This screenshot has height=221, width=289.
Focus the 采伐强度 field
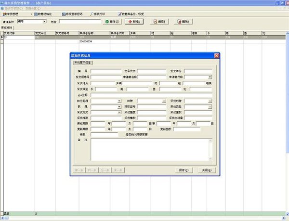(152, 112)
